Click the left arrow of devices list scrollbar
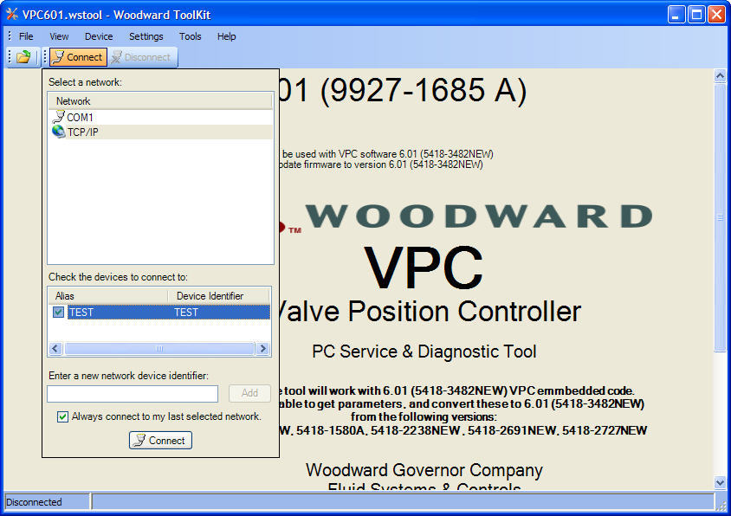This screenshot has height=516, width=731. tap(56, 348)
